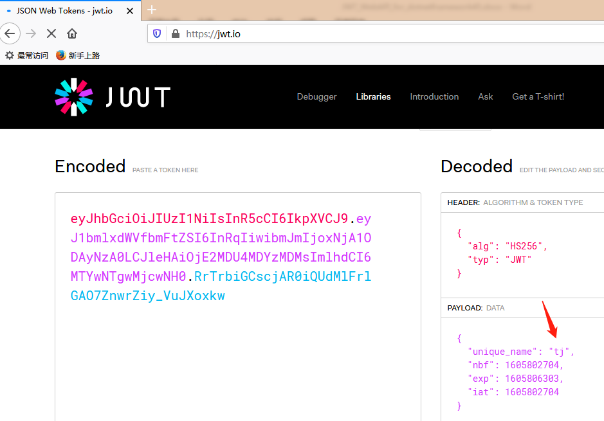This screenshot has height=421, width=604.
Task: Stop page loading with the X button
Action: 51,34
